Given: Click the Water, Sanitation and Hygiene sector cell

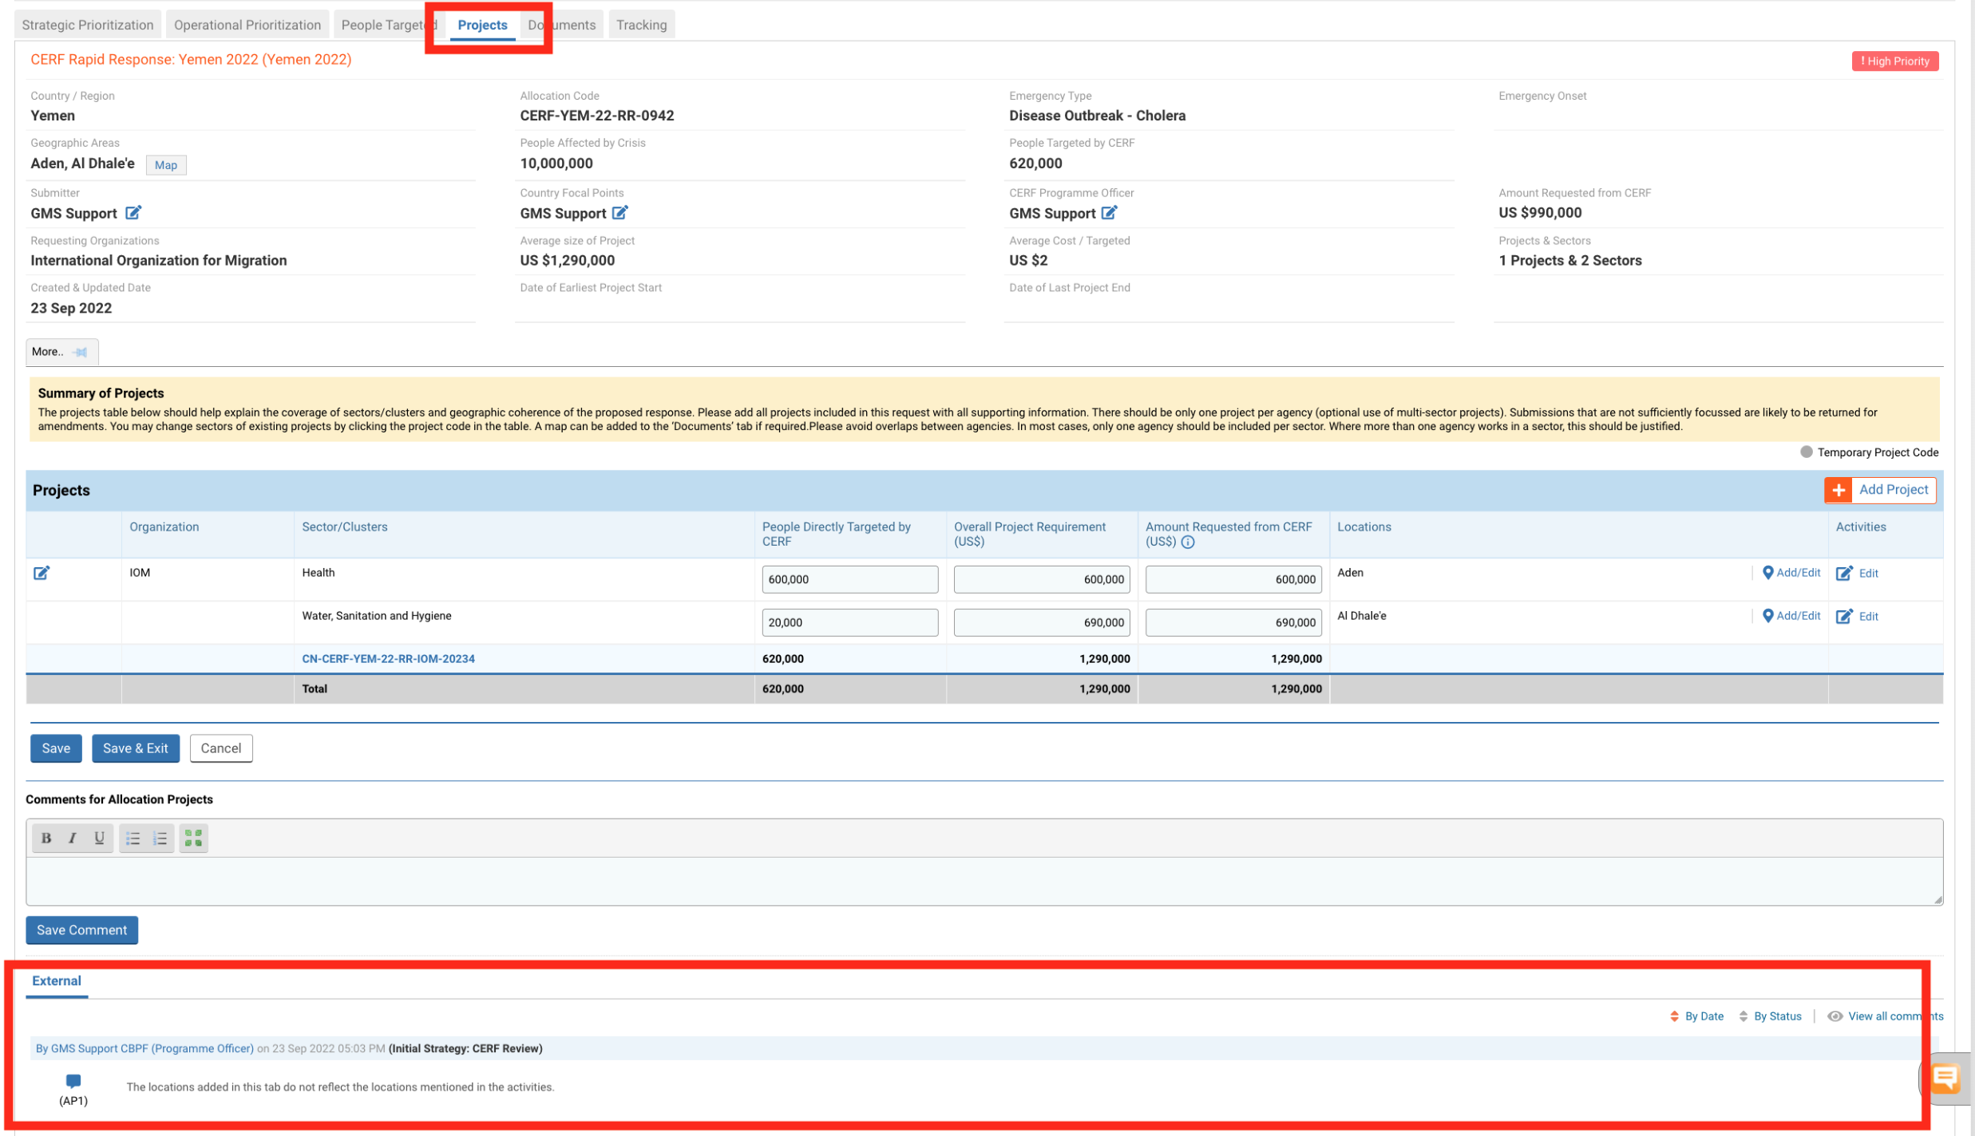Looking at the screenshot, I should [x=377, y=616].
